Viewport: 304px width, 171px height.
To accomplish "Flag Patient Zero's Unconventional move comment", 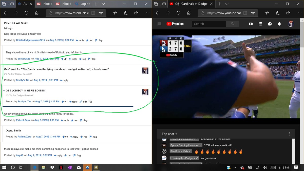I will click(84, 120).
